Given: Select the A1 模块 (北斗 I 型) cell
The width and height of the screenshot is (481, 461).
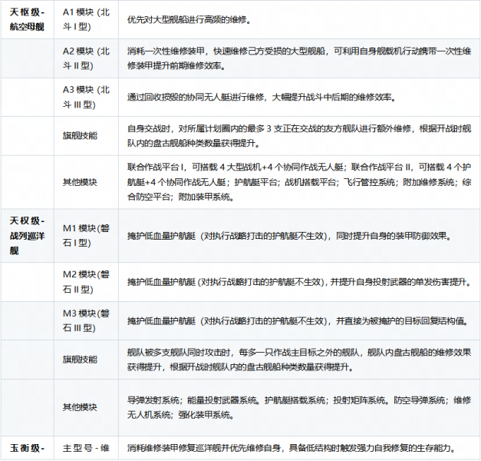Looking at the screenshot, I should (x=88, y=21).
